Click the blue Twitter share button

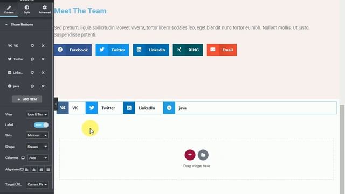112,50
